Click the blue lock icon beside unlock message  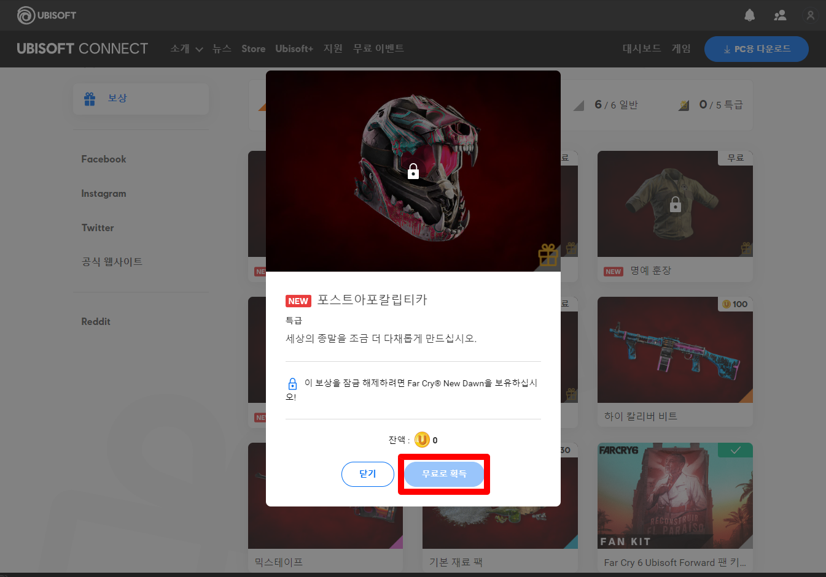point(292,384)
